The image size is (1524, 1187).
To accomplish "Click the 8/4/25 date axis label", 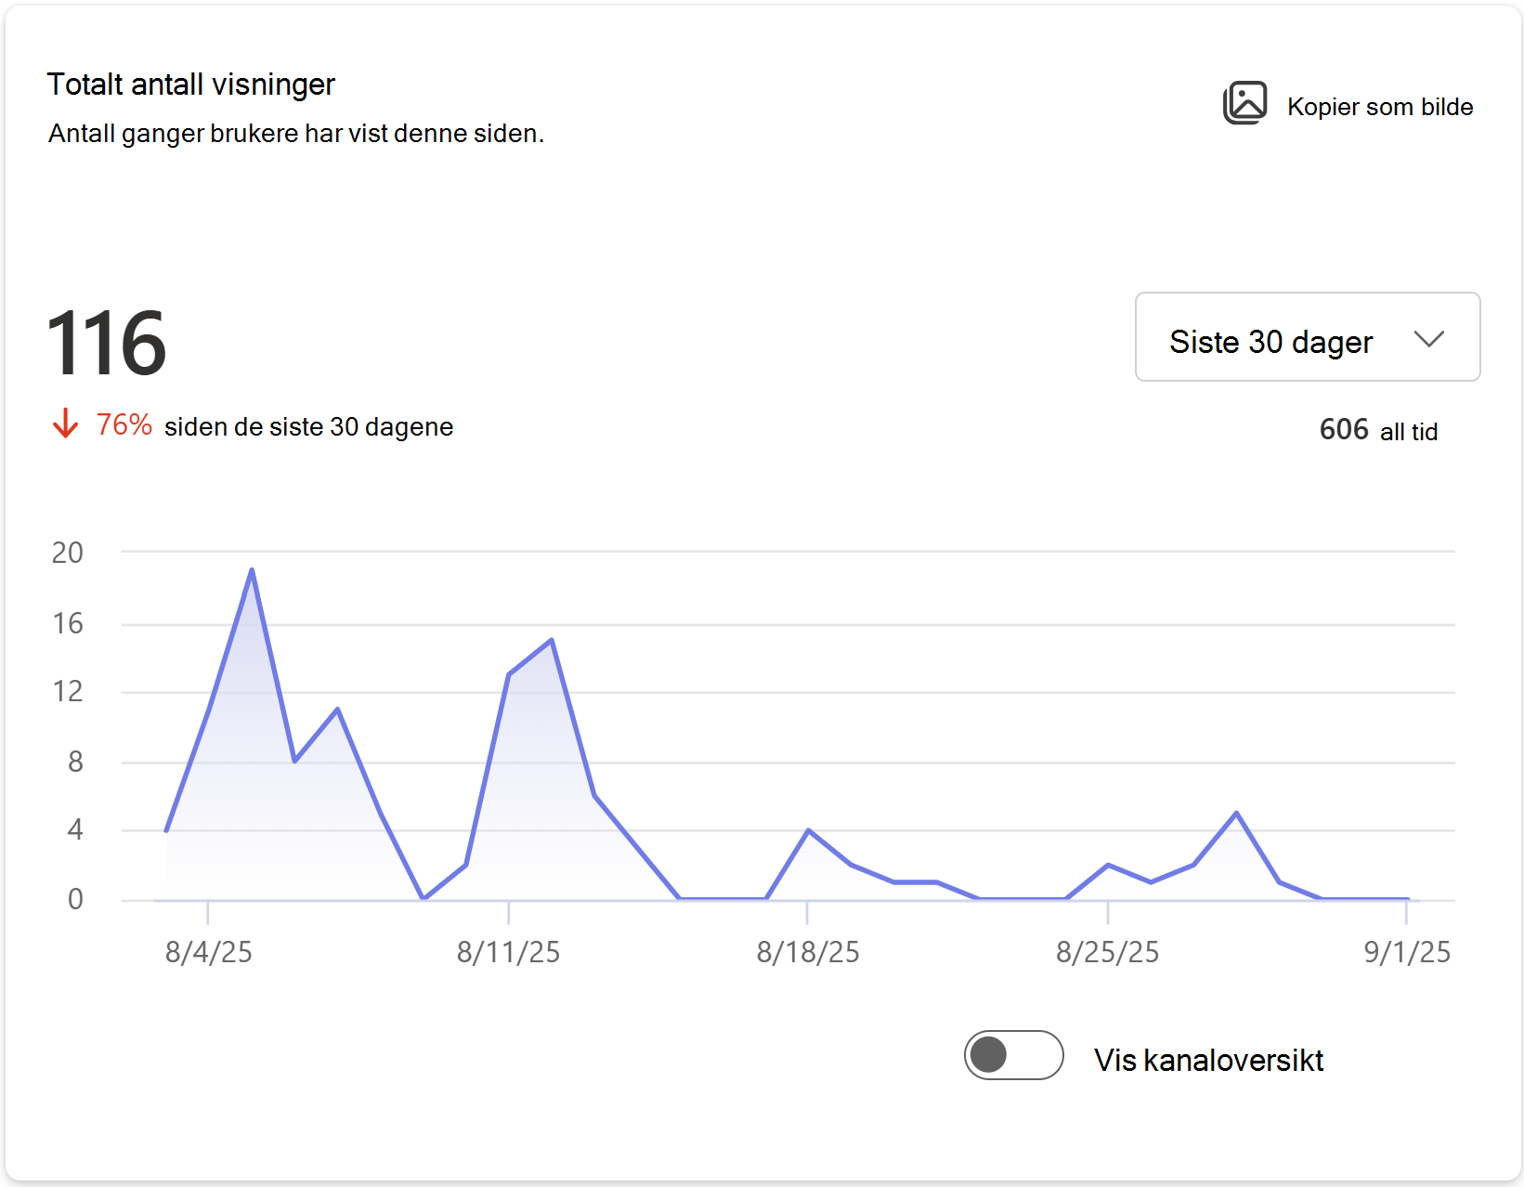I will [209, 952].
